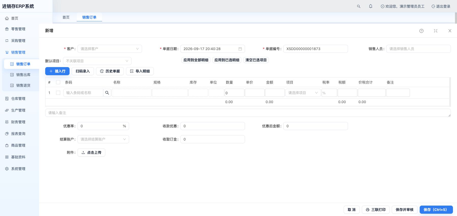This screenshot has width=457, height=216.
Task: Click the barcode search magnifier icon in row 1
Action: point(107,93)
